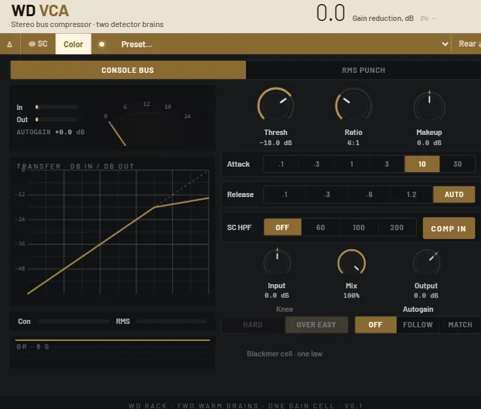Set Attack to .1
The height and width of the screenshot is (409, 481).
tap(281, 164)
